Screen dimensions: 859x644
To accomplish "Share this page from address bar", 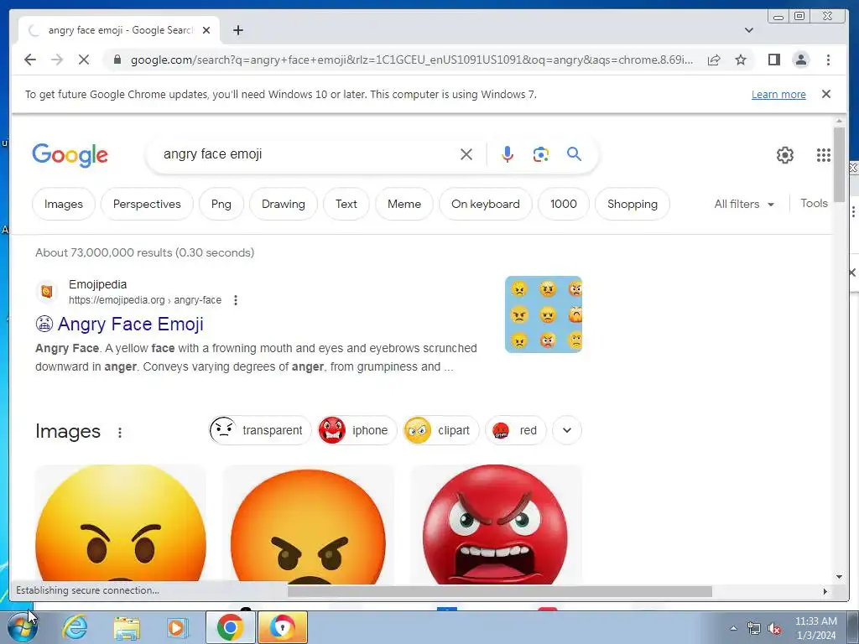I will (714, 60).
